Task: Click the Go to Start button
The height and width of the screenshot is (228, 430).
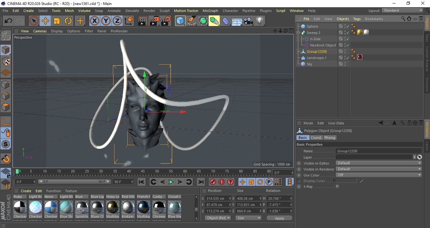Action: (x=142, y=182)
